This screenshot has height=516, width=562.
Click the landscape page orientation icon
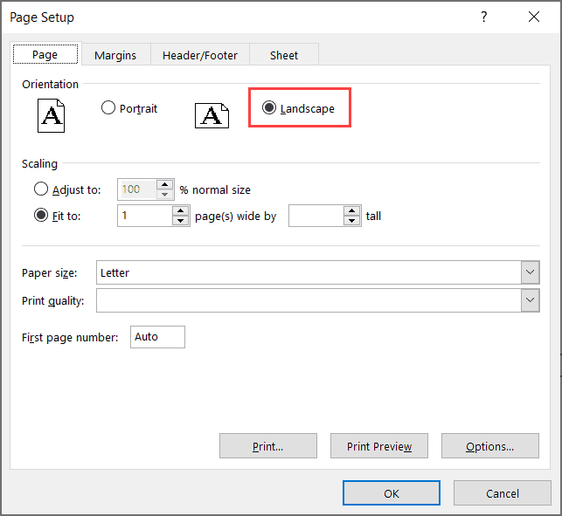(x=212, y=115)
